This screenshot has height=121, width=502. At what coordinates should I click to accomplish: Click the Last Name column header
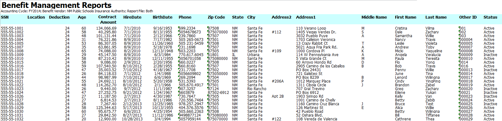click(x=436, y=17)
